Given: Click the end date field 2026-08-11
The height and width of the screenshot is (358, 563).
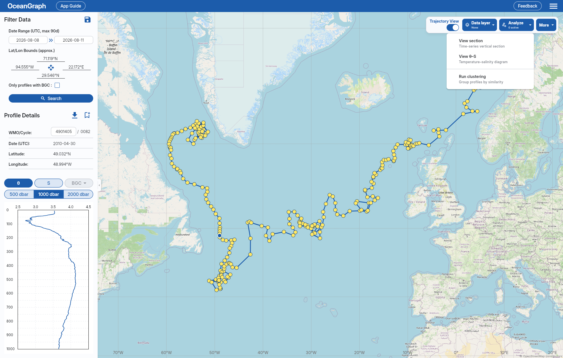Looking at the screenshot, I should pyautogui.click(x=74, y=40).
